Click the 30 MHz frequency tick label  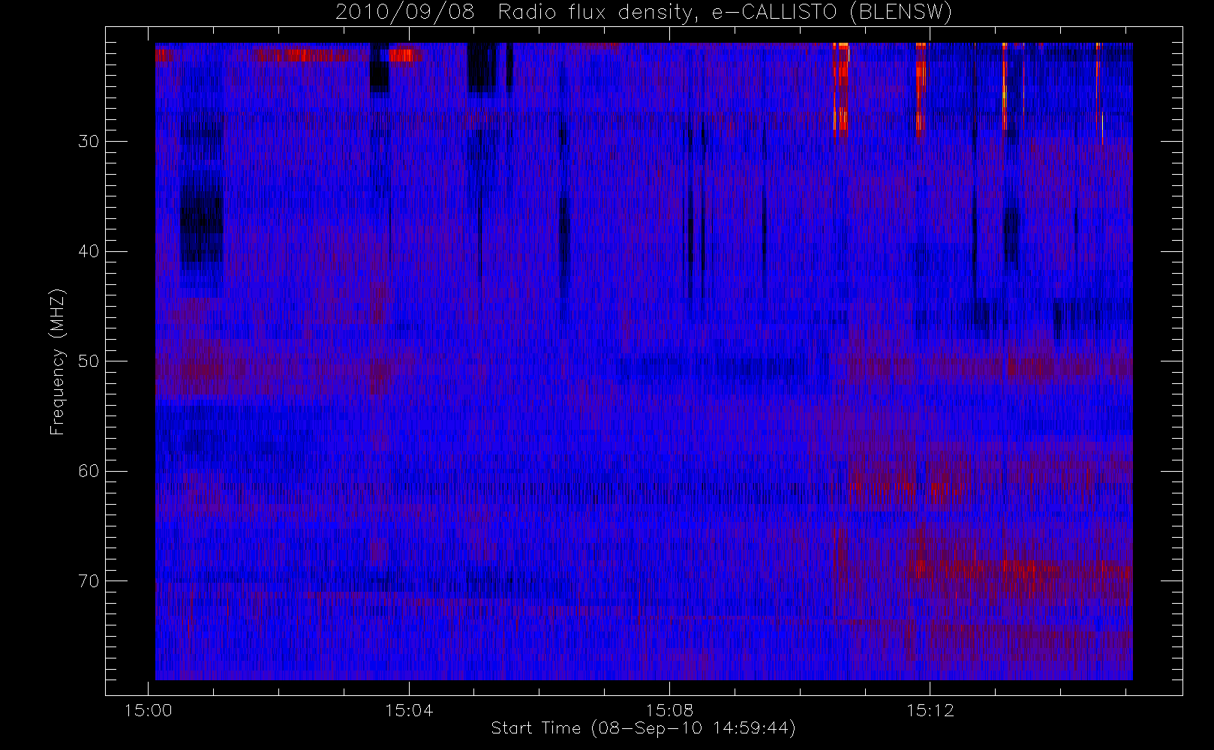(89, 141)
